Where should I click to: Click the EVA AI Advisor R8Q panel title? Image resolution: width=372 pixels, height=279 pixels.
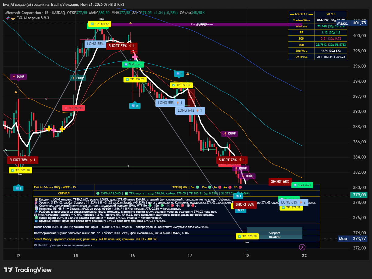click(55, 187)
